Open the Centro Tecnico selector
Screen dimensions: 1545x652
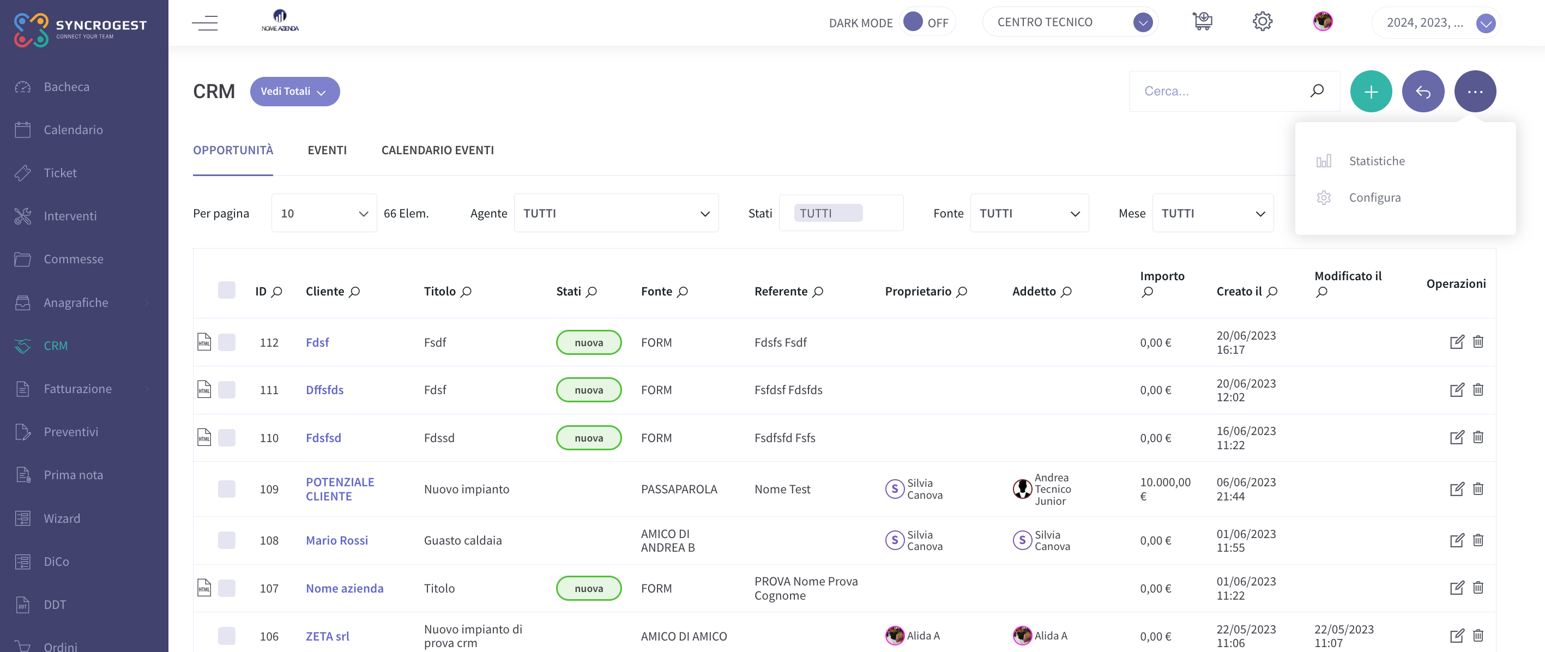click(1070, 22)
